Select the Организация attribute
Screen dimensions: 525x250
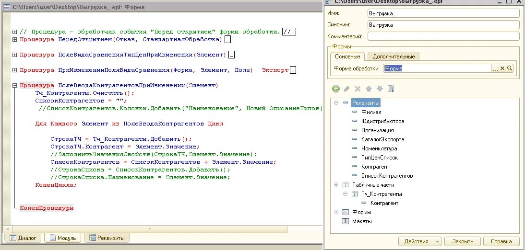377,130
